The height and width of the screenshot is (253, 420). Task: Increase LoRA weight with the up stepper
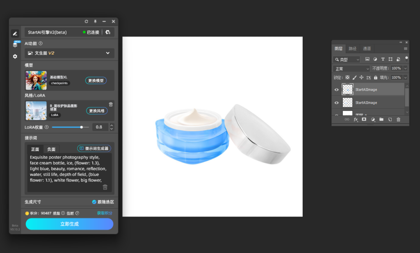point(112,125)
